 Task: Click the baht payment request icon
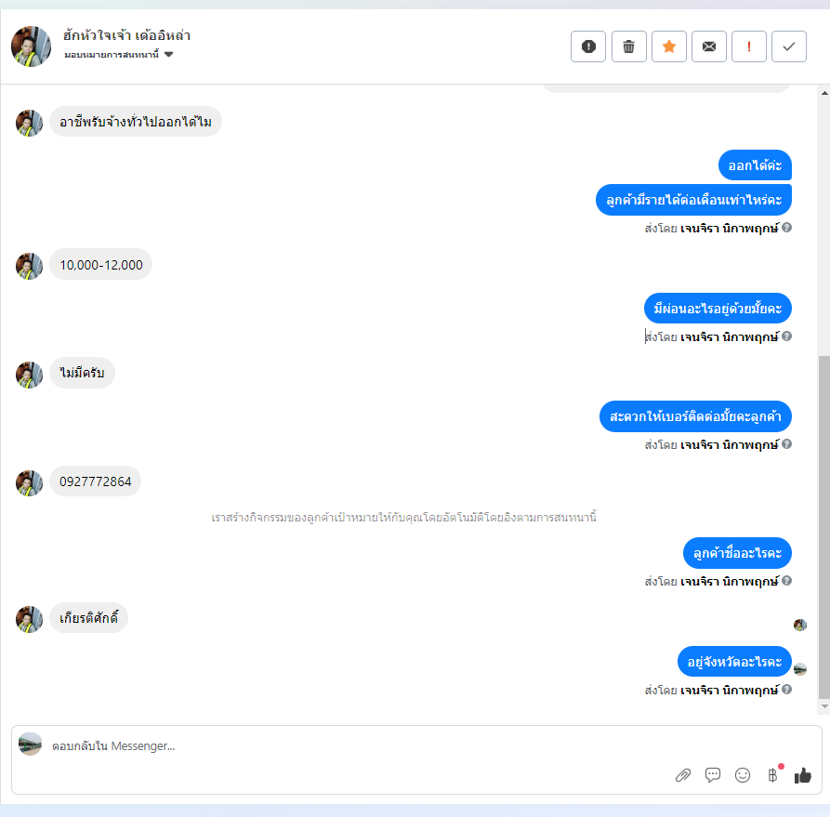(x=772, y=775)
